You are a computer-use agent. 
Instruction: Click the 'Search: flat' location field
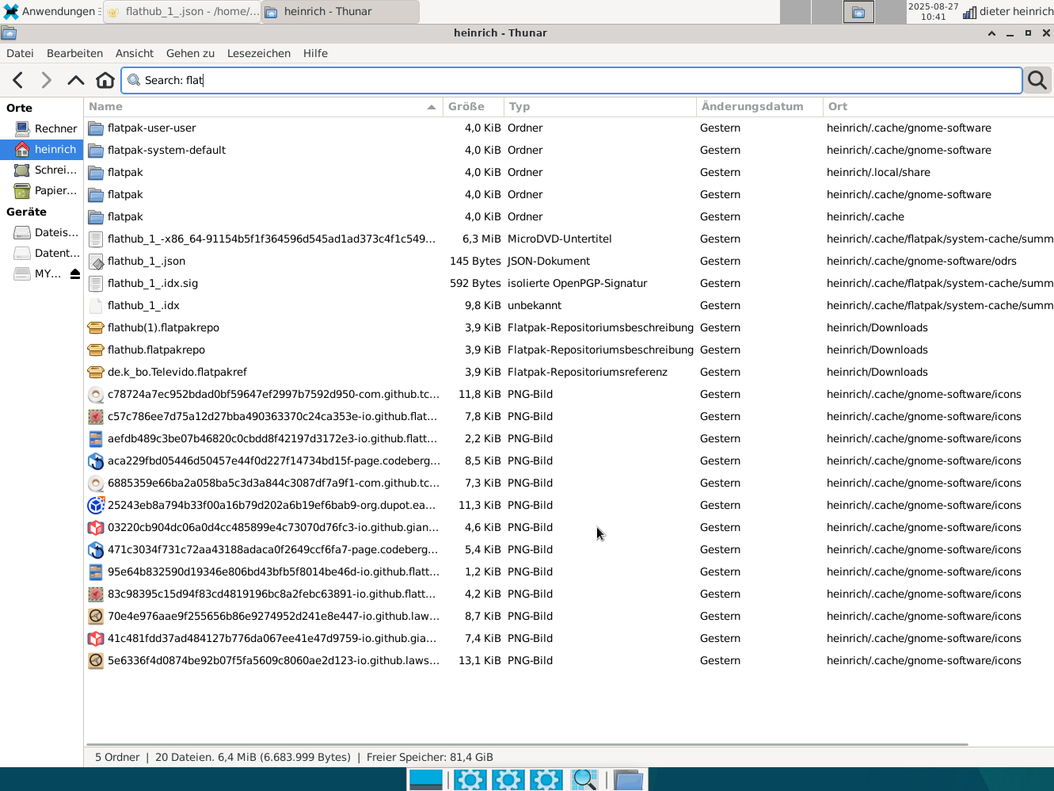tap(572, 80)
